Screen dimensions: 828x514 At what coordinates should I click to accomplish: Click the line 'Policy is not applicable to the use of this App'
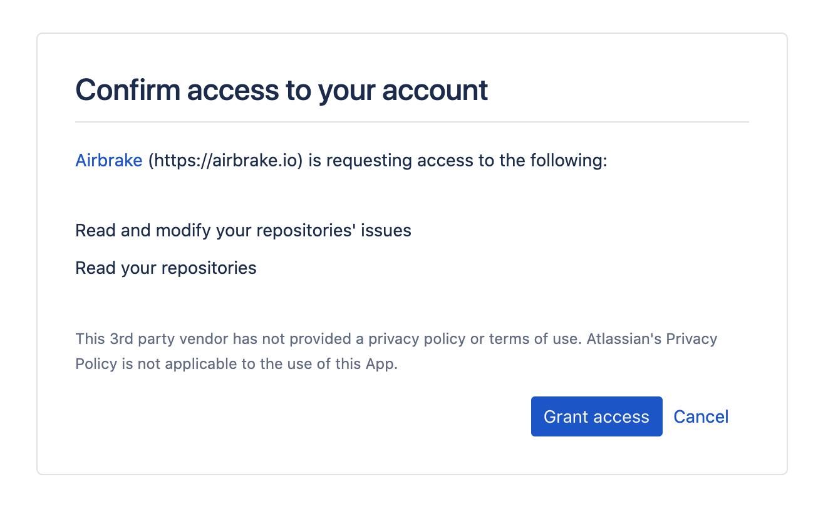click(x=236, y=364)
